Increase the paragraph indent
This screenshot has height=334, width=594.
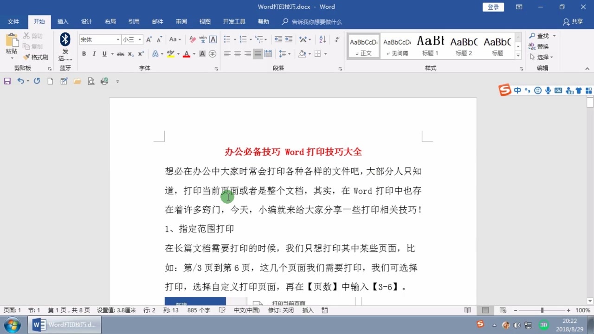pos(288,40)
